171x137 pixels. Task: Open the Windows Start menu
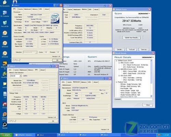pyautogui.click(x=6, y=135)
